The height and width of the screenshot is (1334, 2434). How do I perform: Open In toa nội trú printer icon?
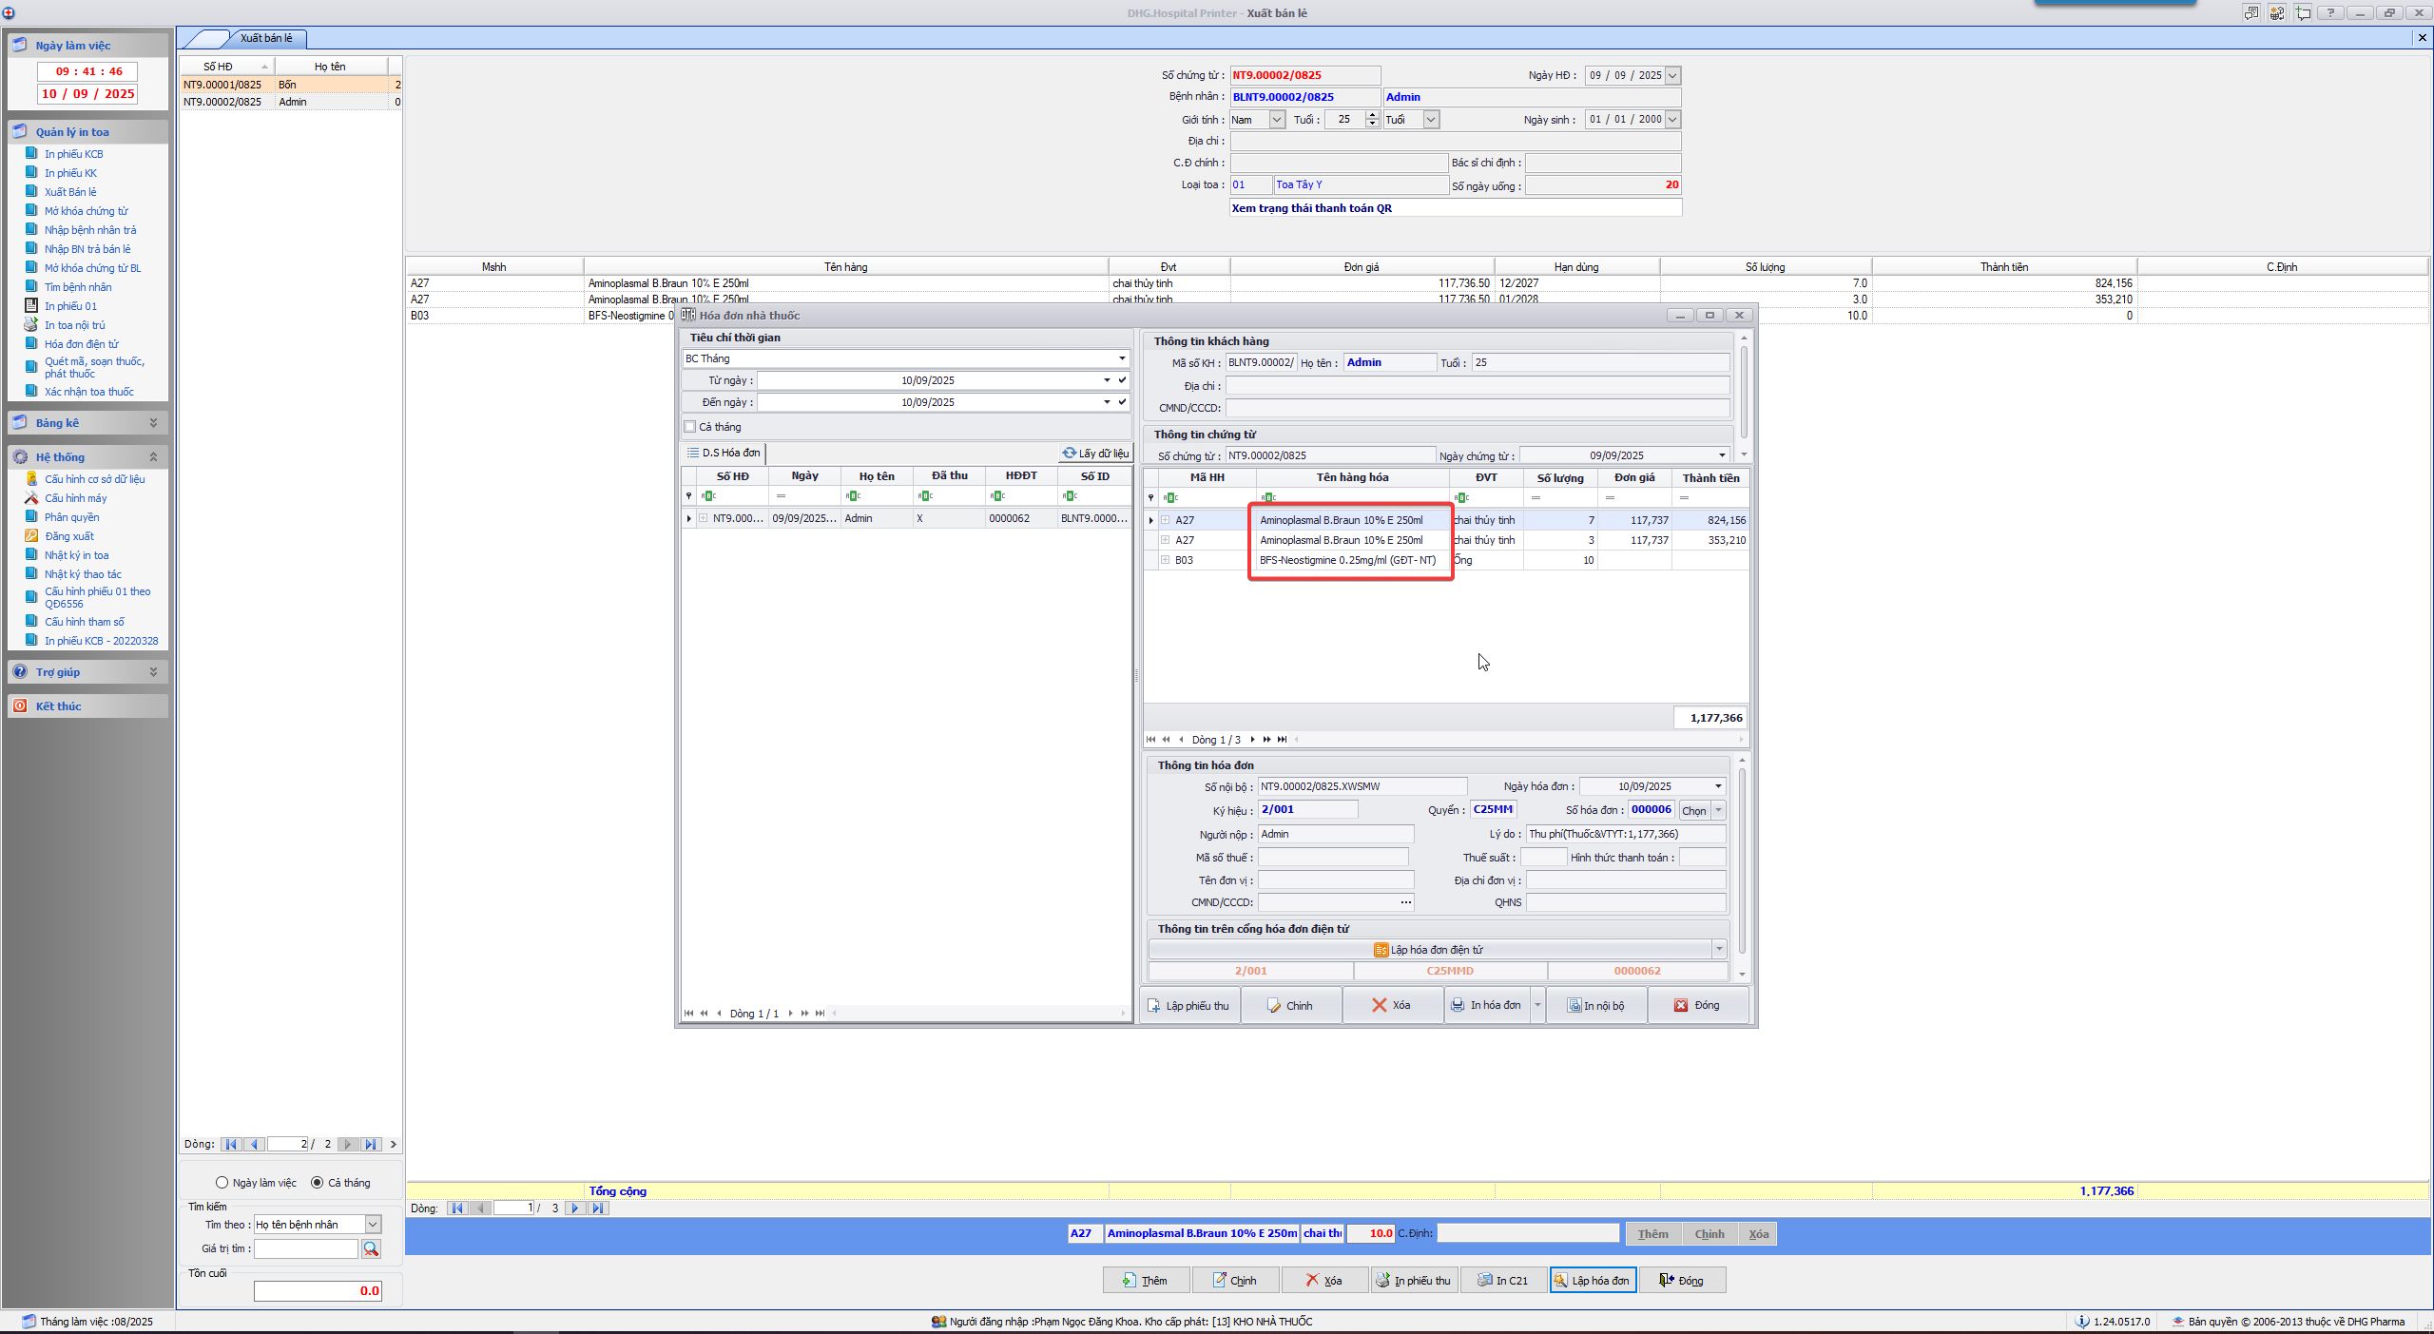tap(31, 325)
